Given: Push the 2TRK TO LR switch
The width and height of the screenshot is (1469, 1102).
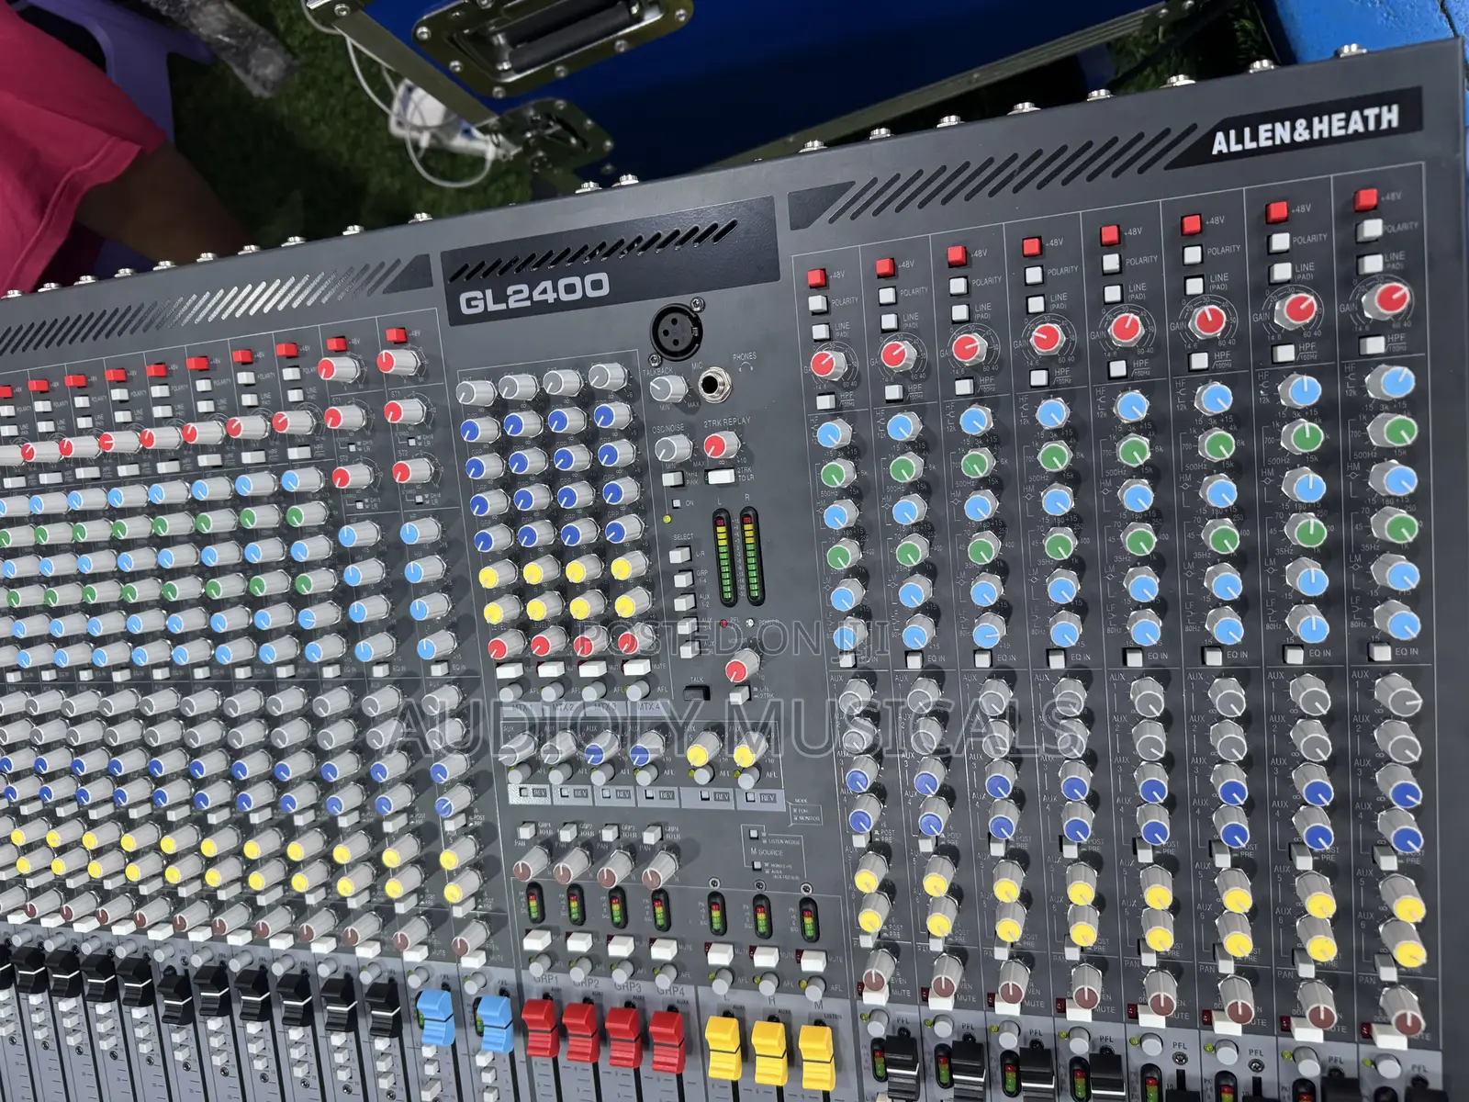Looking at the screenshot, I should click(720, 476).
